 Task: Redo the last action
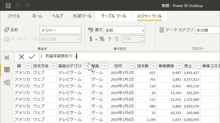[27, 6]
